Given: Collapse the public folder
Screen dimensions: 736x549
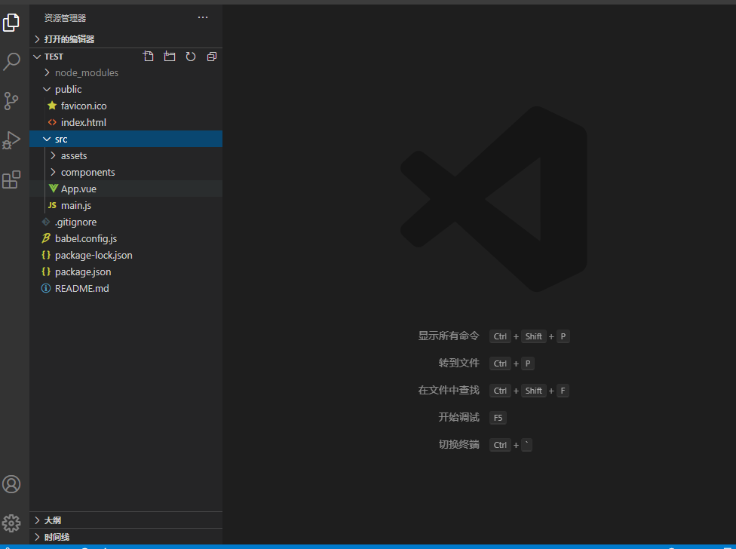Looking at the screenshot, I should coord(126,89).
